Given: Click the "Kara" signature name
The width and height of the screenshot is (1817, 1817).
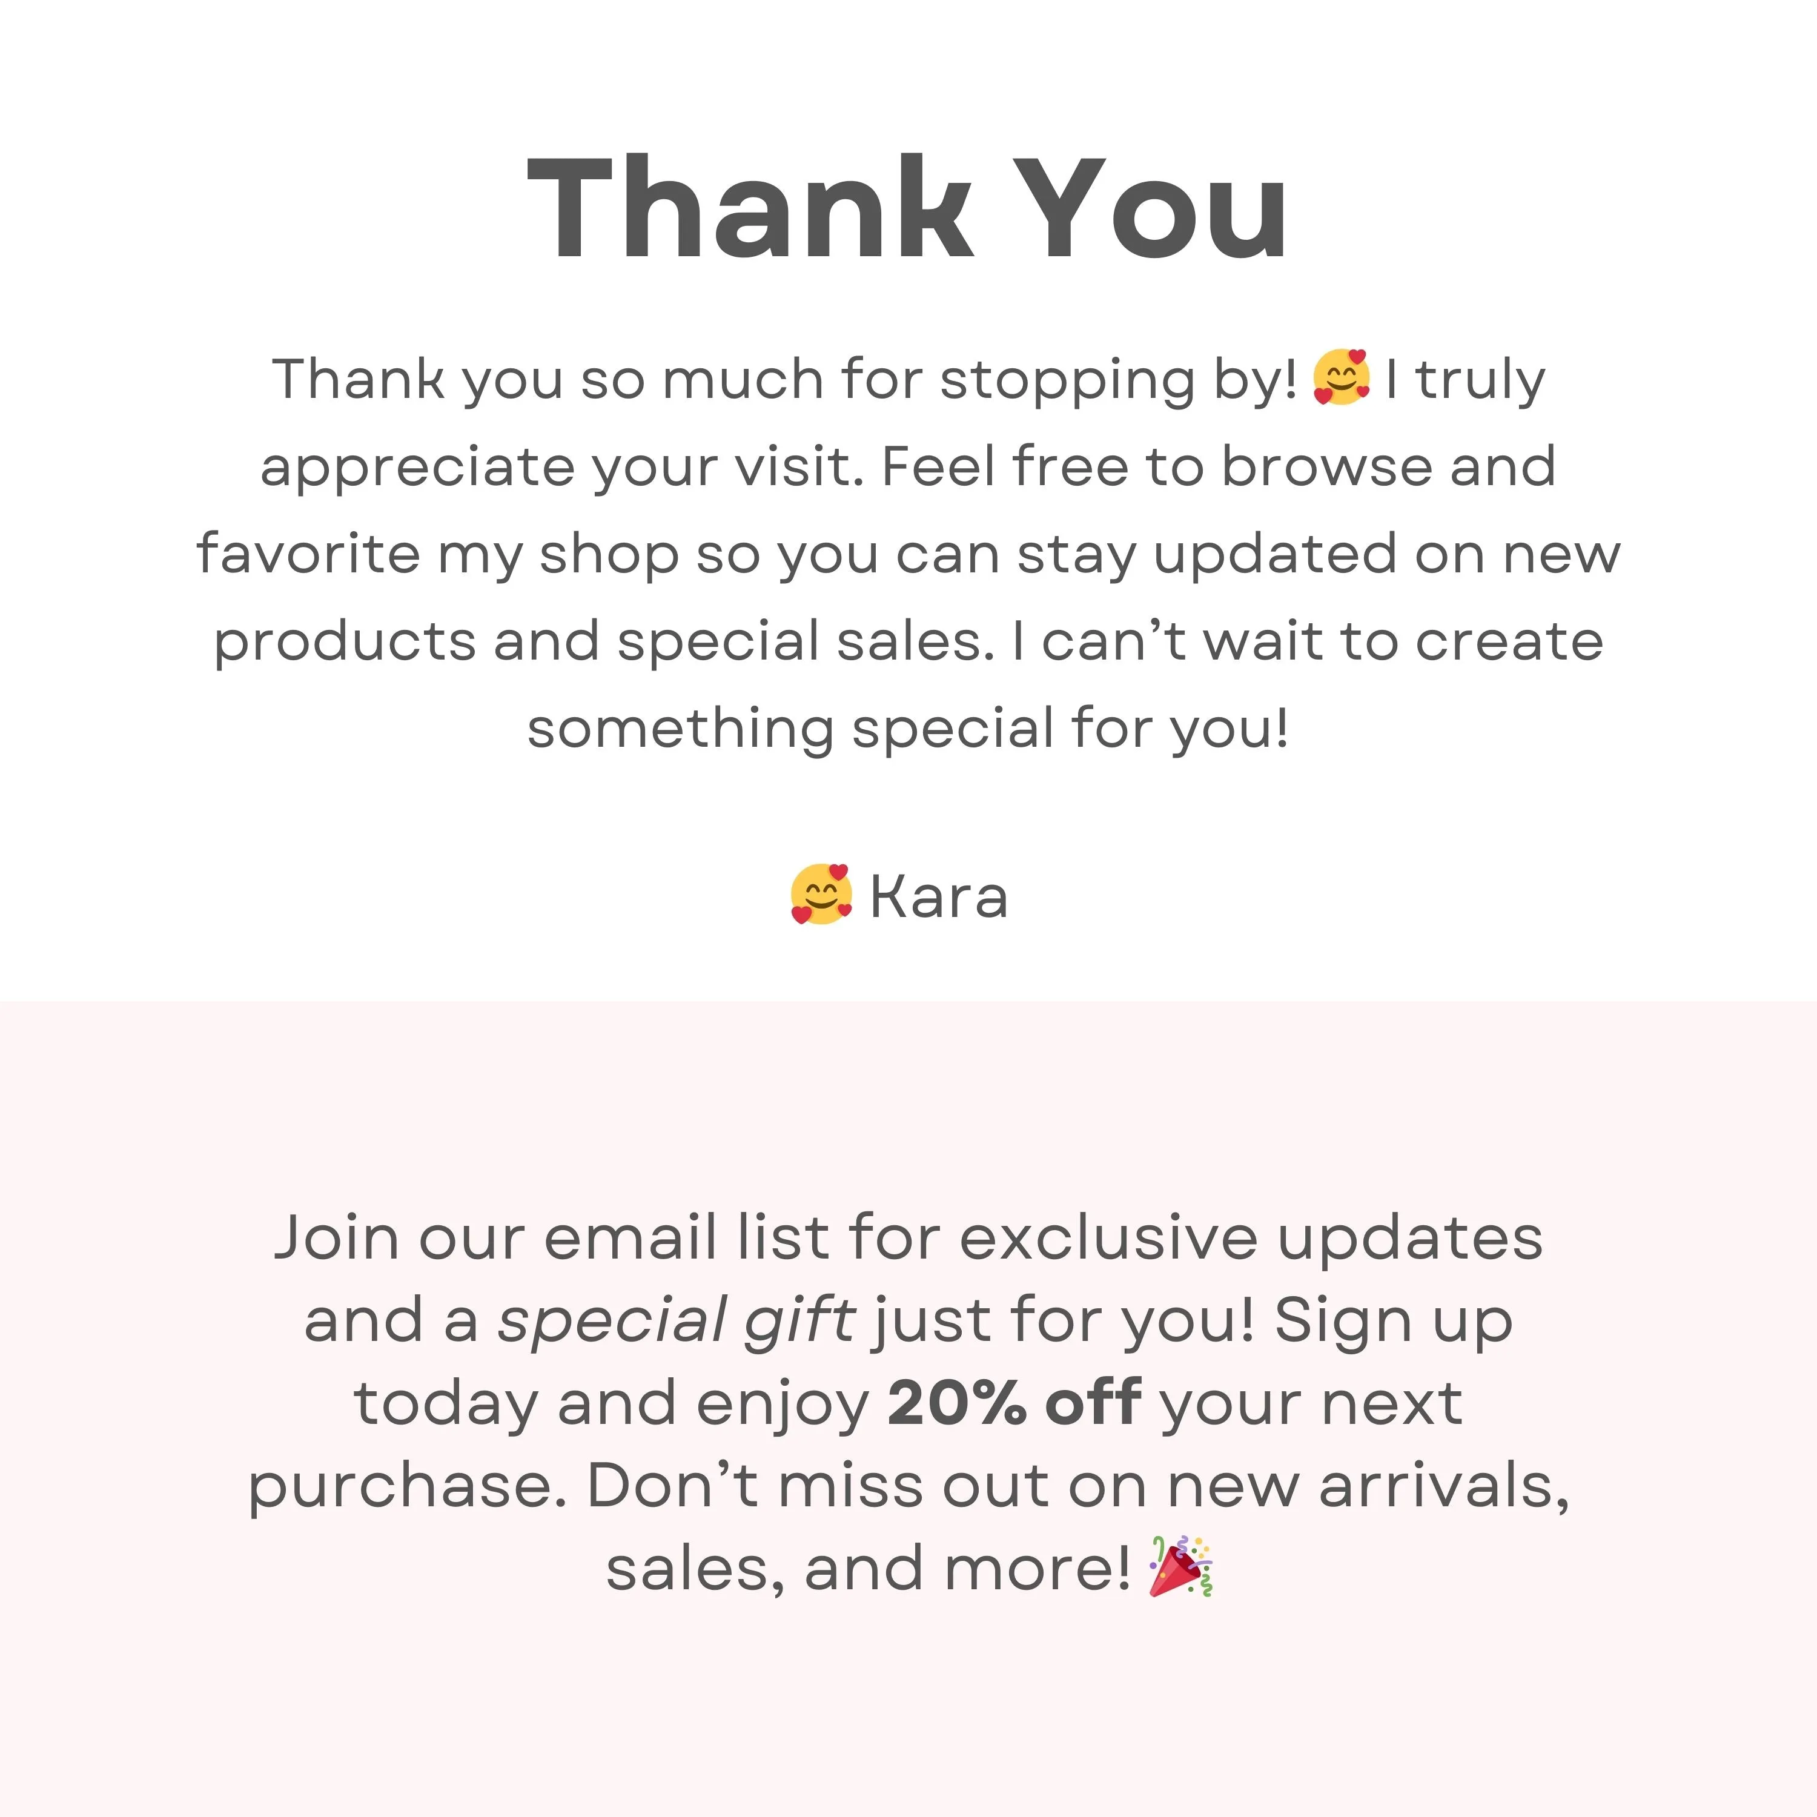Looking at the screenshot, I should click(x=939, y=896).
